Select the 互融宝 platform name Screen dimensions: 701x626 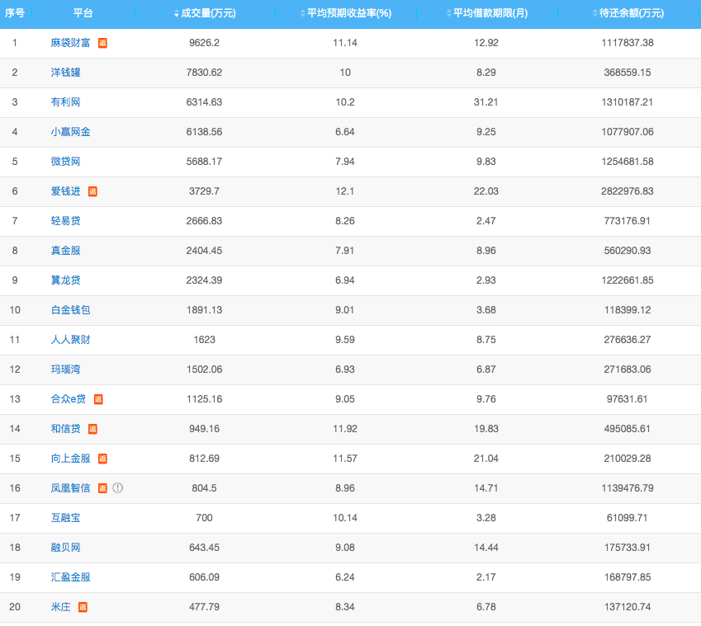[66, 518]
